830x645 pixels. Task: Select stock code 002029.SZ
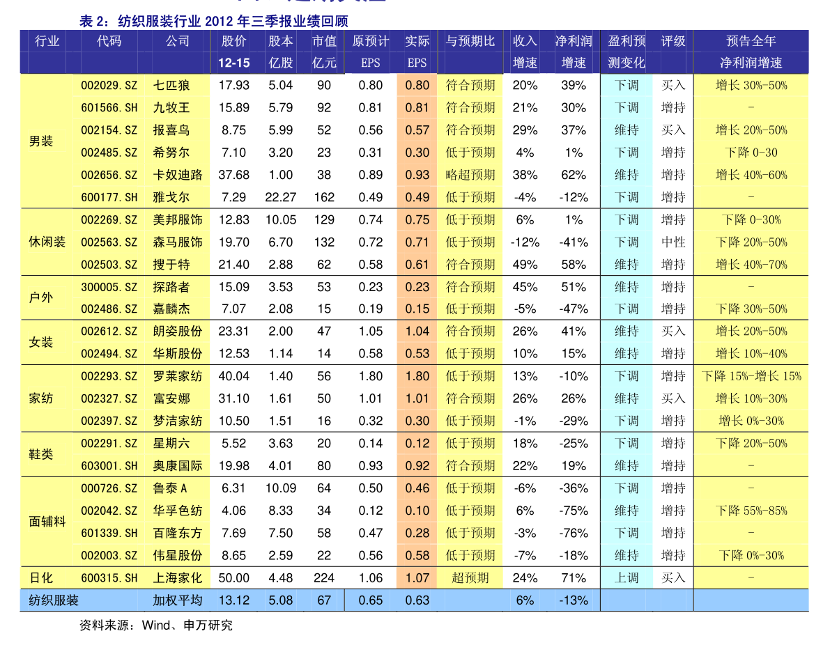tap(109, 85)
